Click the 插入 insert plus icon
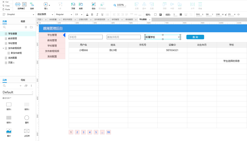This screenshot has height=141, width=247. (x=46, y=4)
